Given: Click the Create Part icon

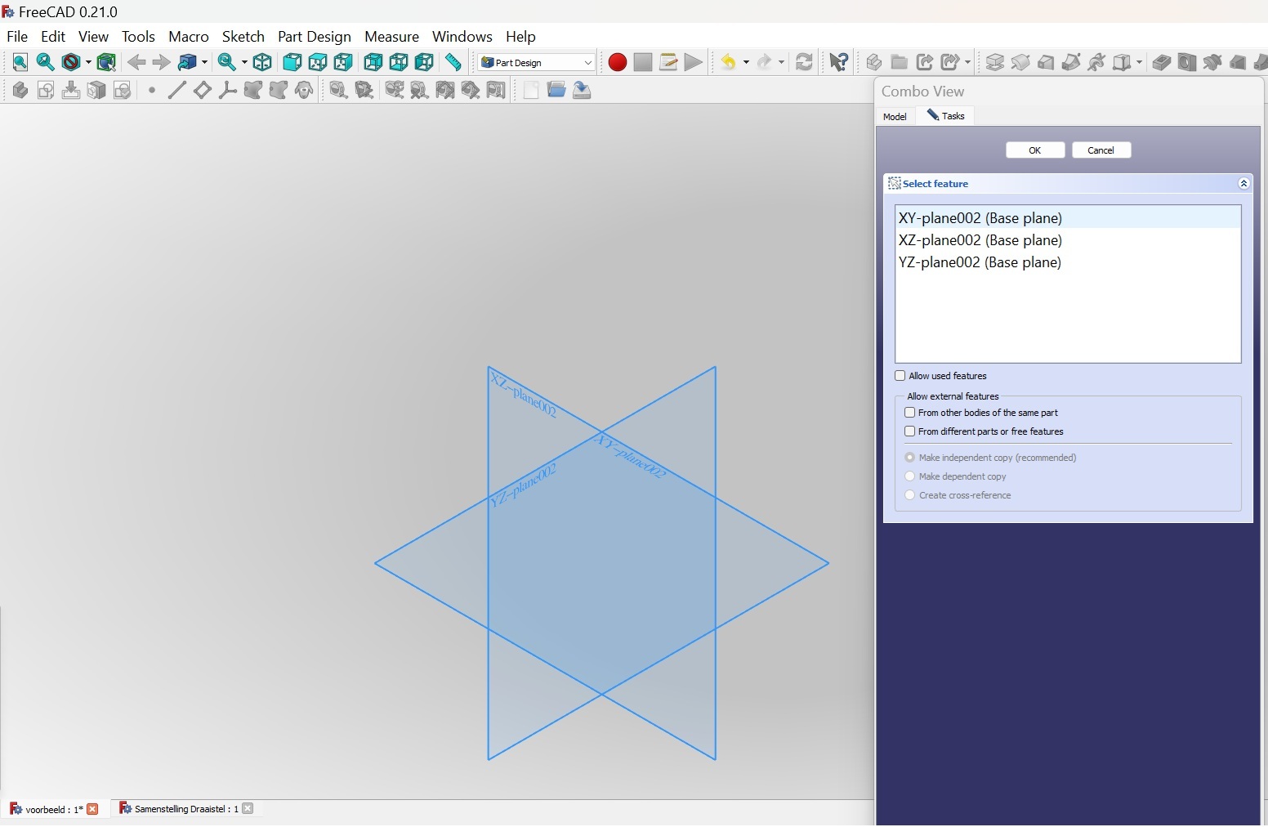Looking at the screenshot, I should [873, 62].
